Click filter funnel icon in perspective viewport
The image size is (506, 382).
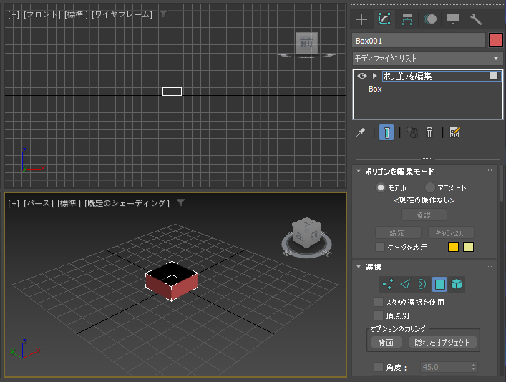[x=180, y=202]
